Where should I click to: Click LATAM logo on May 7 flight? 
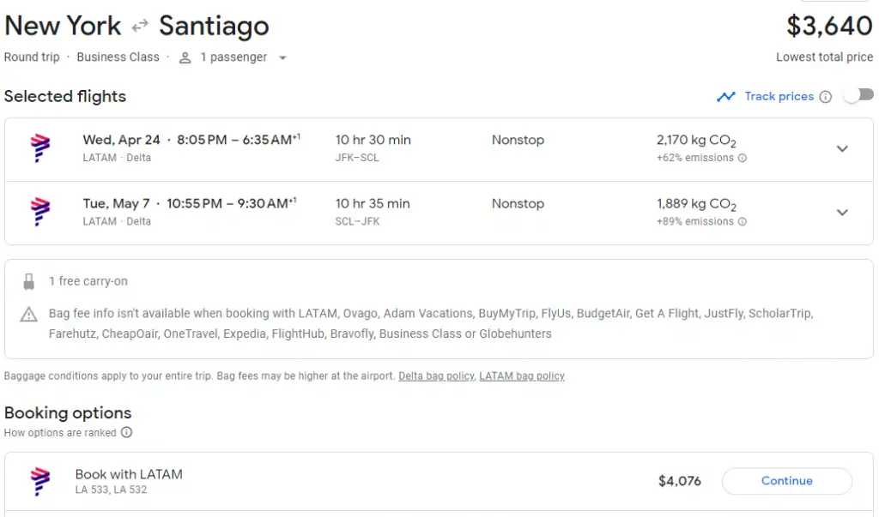pyautogui.click(x=40, y=212)
